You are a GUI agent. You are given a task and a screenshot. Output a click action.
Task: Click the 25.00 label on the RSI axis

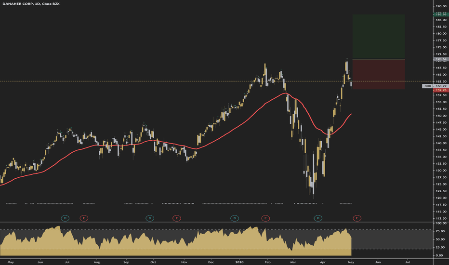coord(440,247)
